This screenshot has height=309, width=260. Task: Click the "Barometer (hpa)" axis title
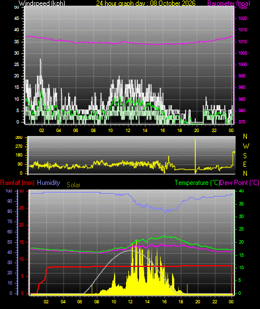point(229,3)
